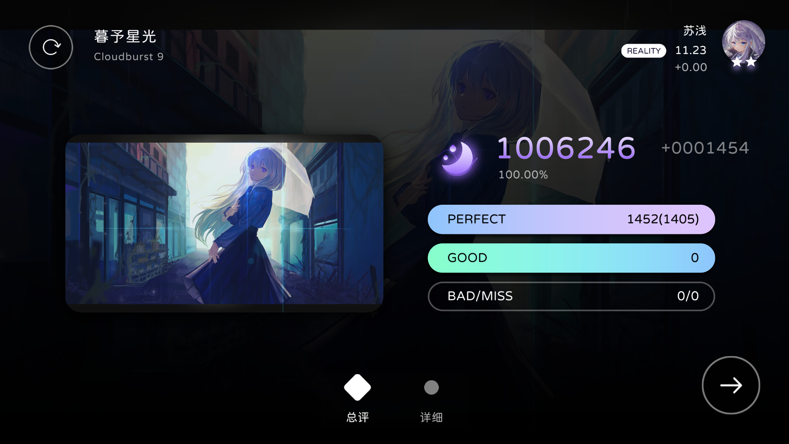The height and width of the screenshot is (444, 789).
Task: Click the Cloudburst 9 difficulty label
Action: (x=129, y=57)
